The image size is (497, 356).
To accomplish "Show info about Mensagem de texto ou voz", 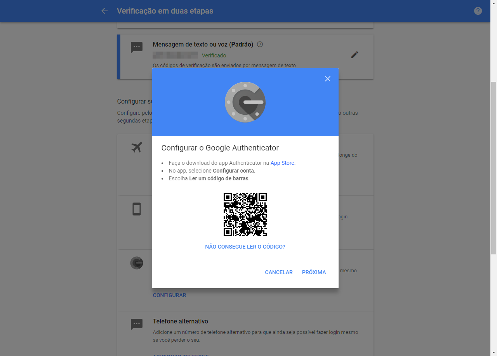I will (260, 44).
